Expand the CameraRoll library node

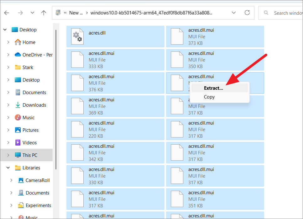[11, 180]
